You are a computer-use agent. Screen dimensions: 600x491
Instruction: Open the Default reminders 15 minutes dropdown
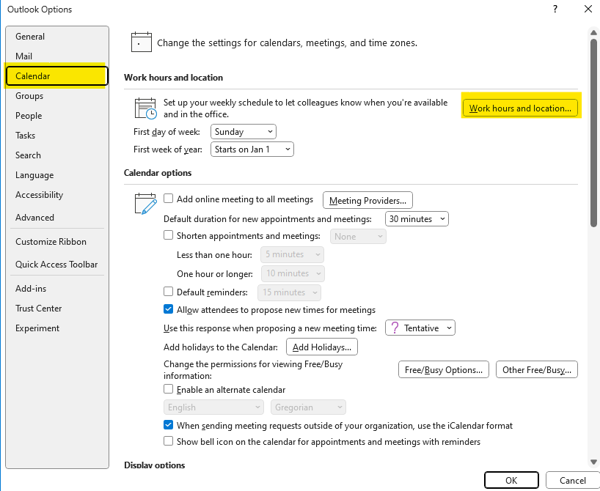(289, 292)
